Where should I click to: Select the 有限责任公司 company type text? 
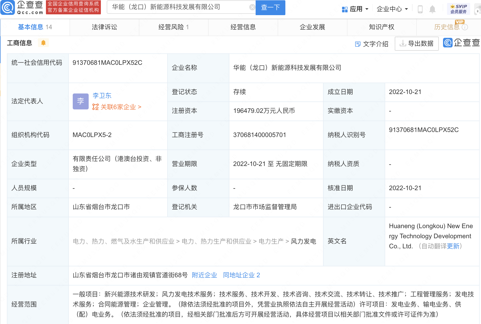117,164
